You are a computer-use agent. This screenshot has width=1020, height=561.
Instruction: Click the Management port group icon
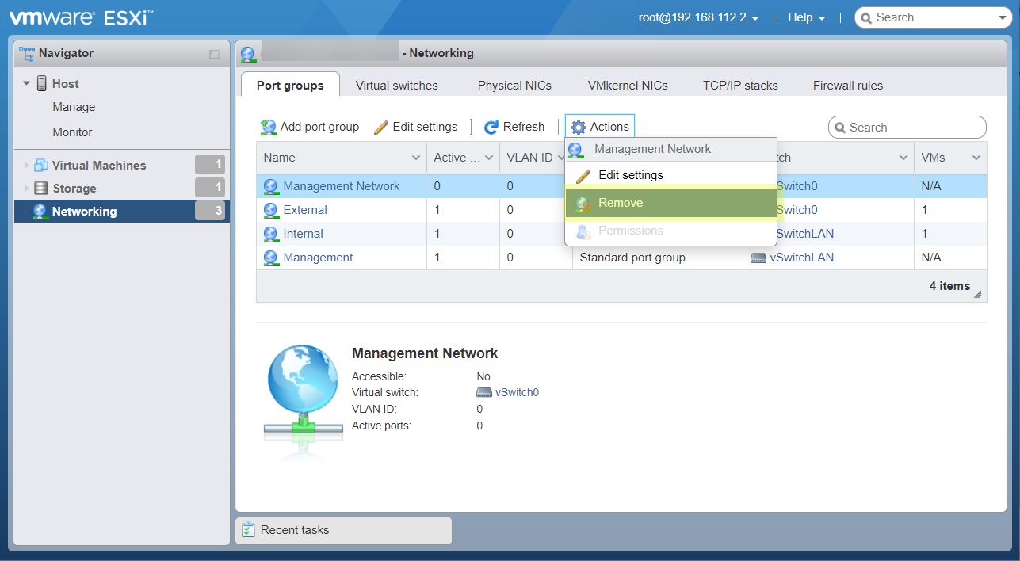(x=271, y=258)
